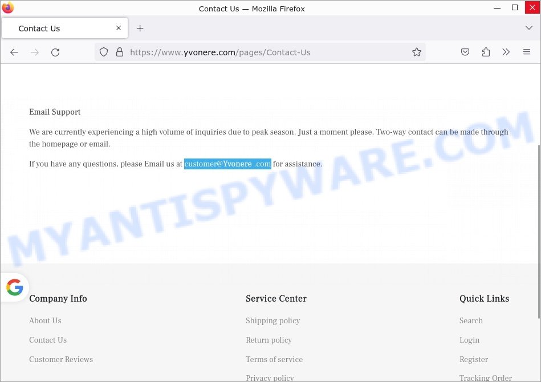Close the Contact Us tab
The image size is (541, 382).
pos(119,28)
